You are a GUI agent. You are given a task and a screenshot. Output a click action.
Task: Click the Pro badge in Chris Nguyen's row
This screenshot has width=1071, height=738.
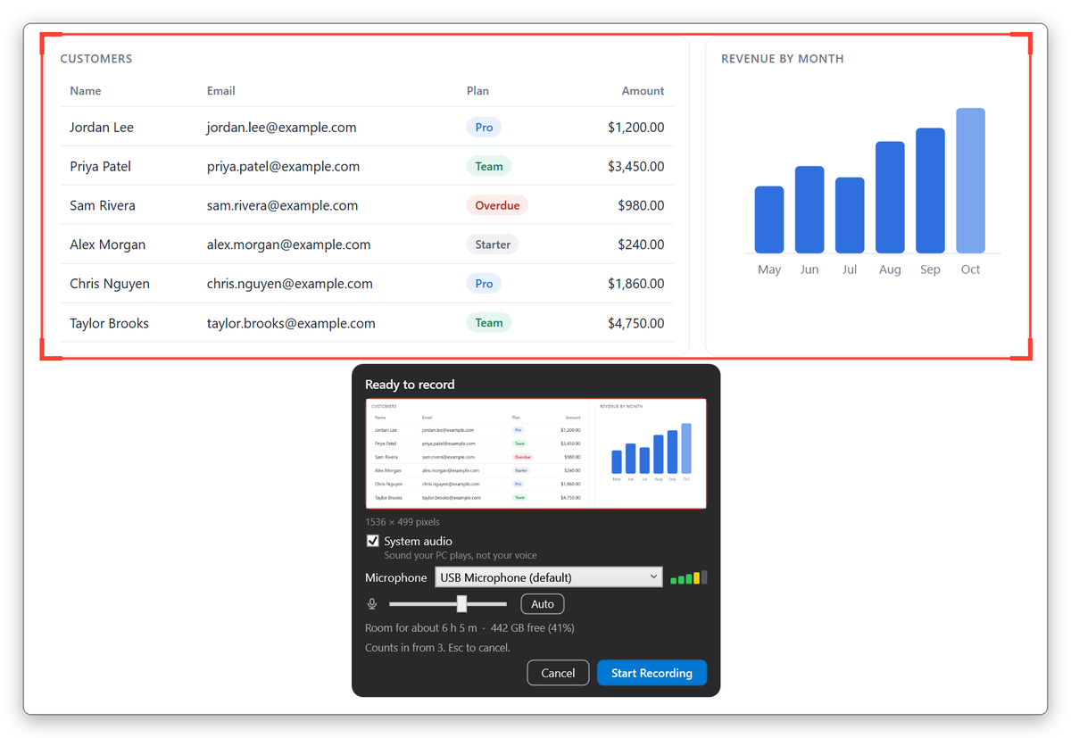click(484, 284)
